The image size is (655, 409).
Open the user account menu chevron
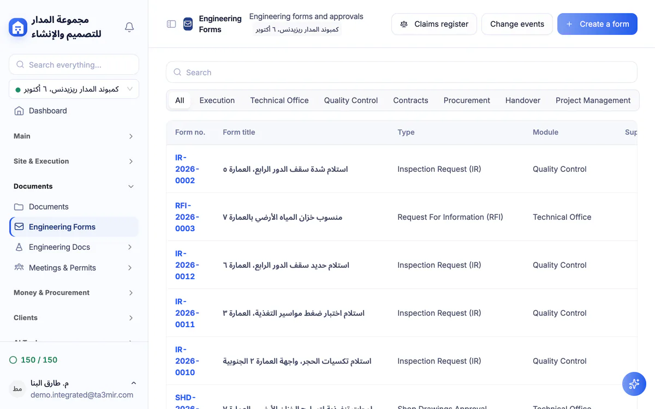pos(134,383)
